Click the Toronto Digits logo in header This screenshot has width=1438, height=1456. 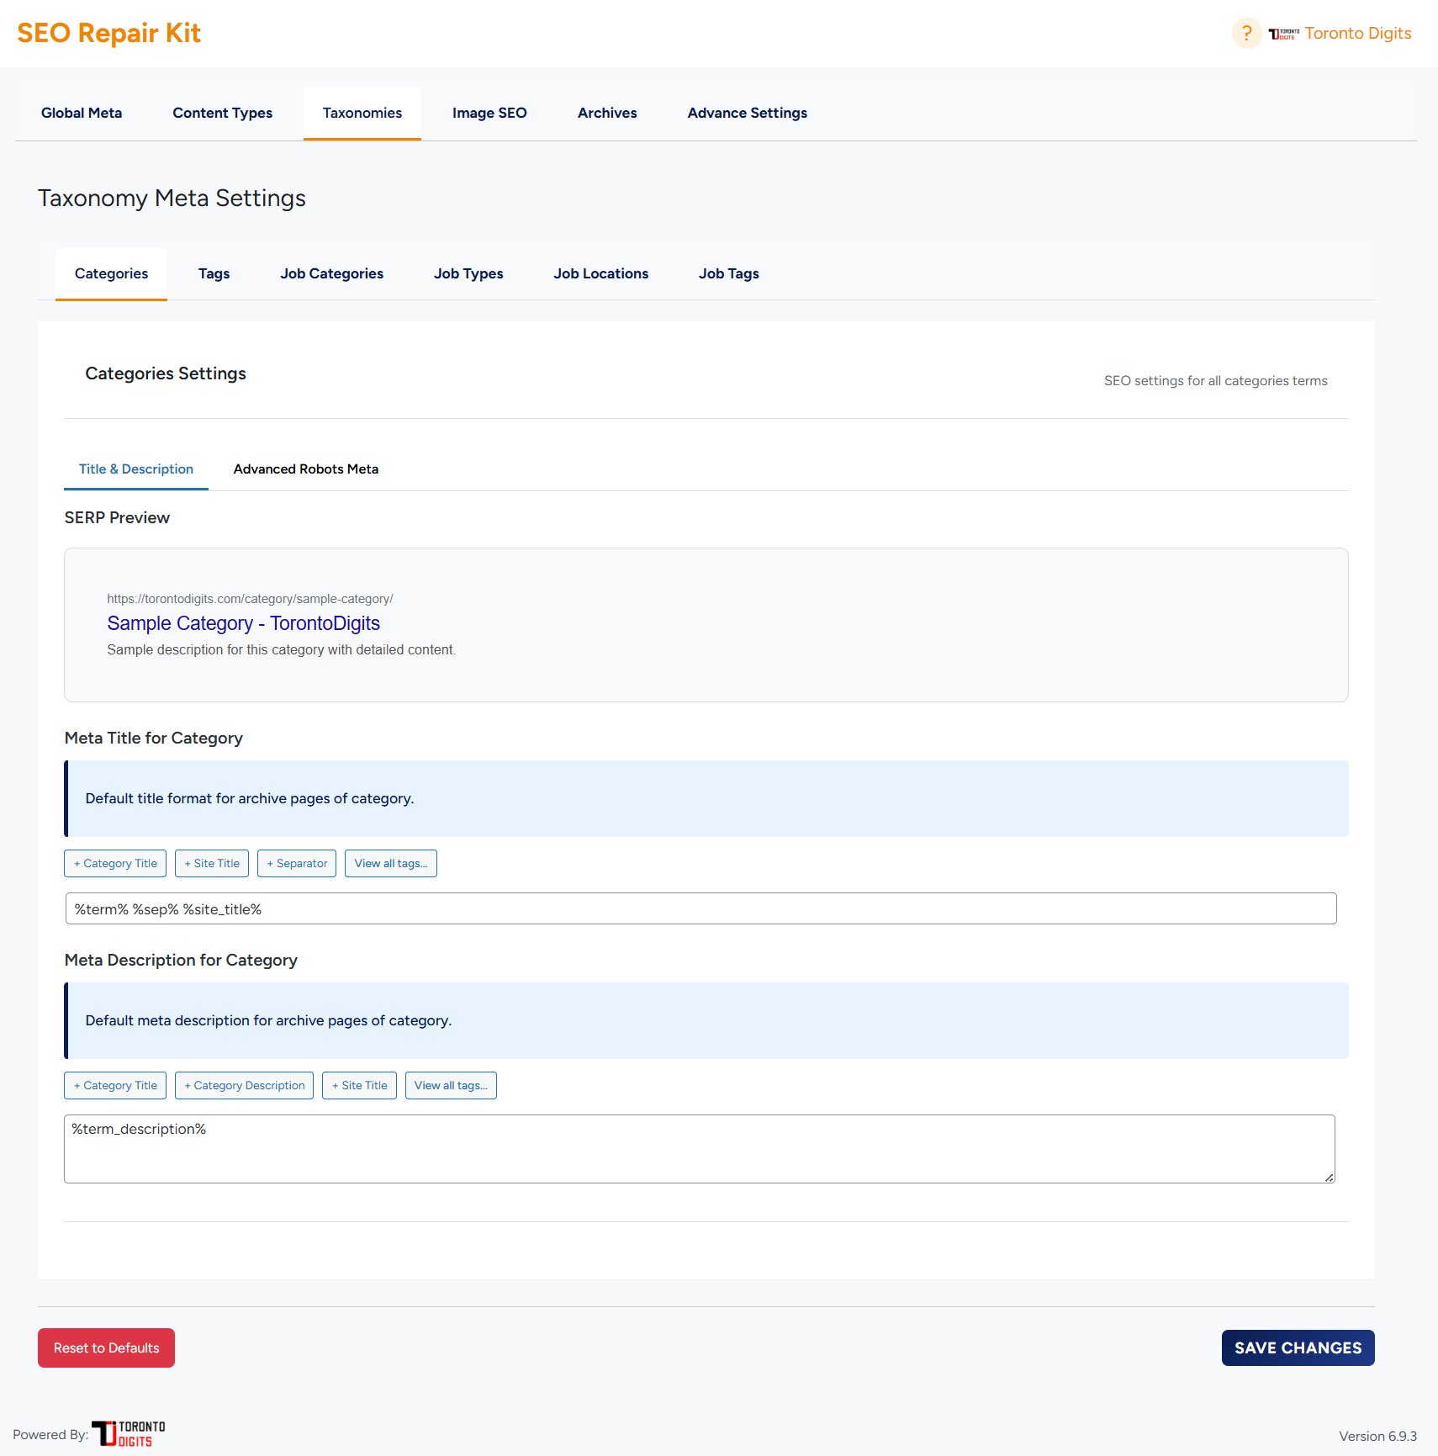pos(1283,34)
